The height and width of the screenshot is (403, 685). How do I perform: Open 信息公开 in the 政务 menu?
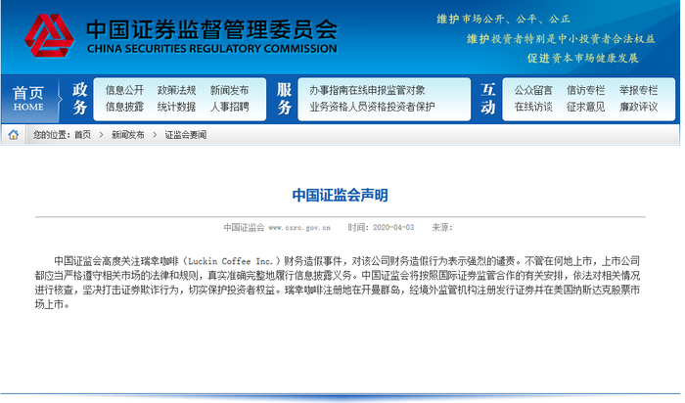click(124, 90)
